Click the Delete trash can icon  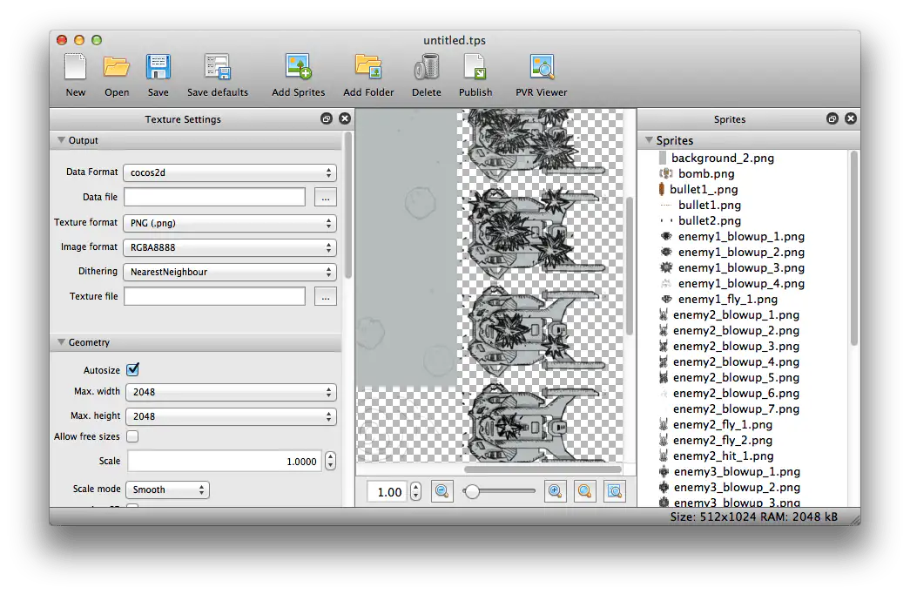click(x=427, y=68)
